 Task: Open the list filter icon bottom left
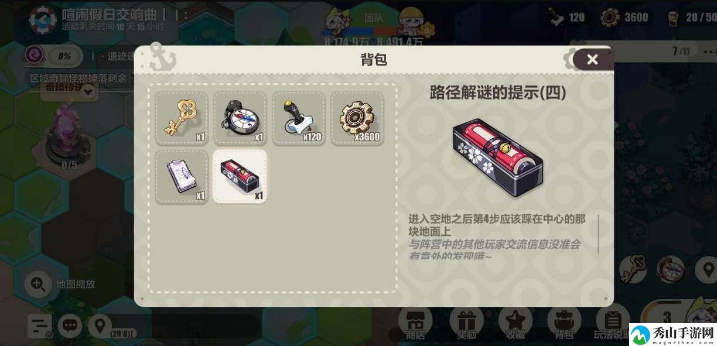[x=40, y=326]
